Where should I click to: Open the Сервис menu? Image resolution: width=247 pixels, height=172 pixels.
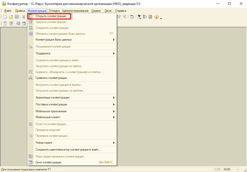[x=96, y=11]
